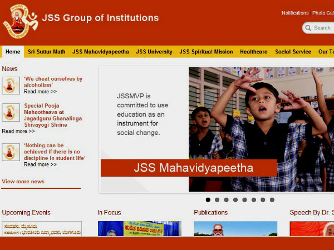
Task: Select Social Service in navigation bar
Action: [293, 52]
